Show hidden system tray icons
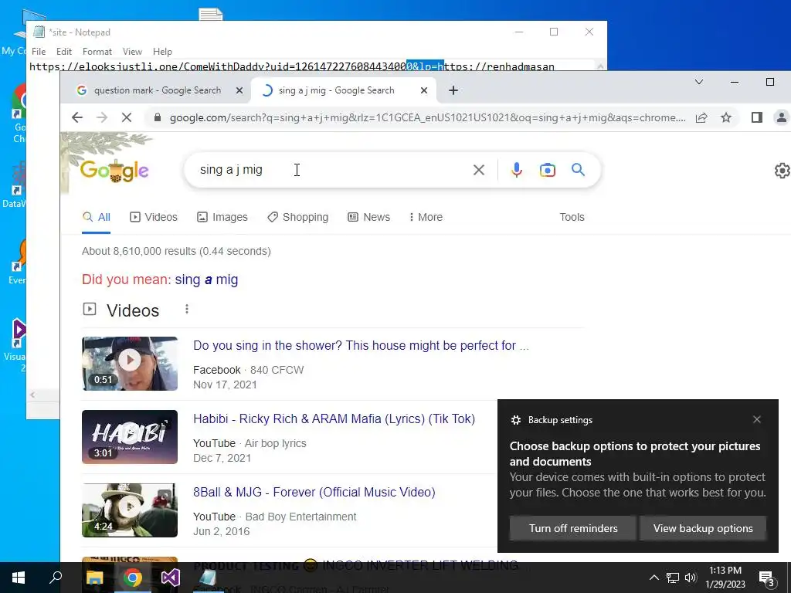 tap(654, 578)
